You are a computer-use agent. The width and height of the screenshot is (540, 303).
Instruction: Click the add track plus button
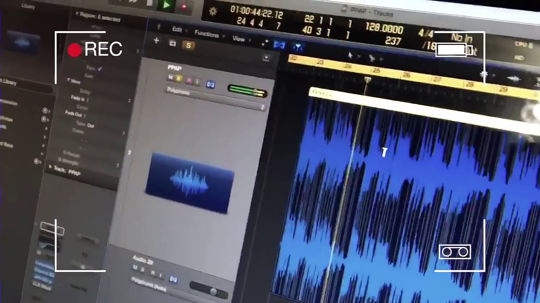157,41
